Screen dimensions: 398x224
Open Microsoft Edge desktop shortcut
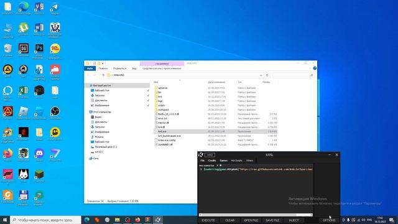[24, 8]
